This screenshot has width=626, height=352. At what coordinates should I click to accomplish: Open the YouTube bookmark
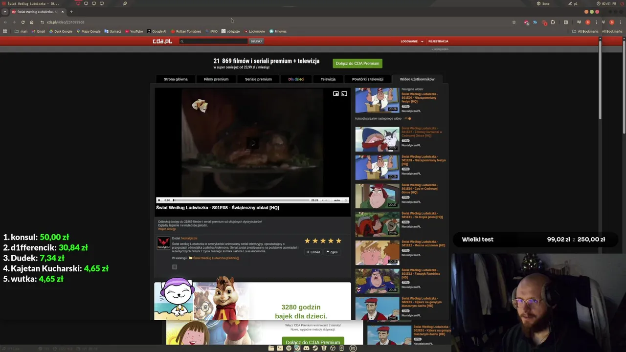click(x=134, y=31)
